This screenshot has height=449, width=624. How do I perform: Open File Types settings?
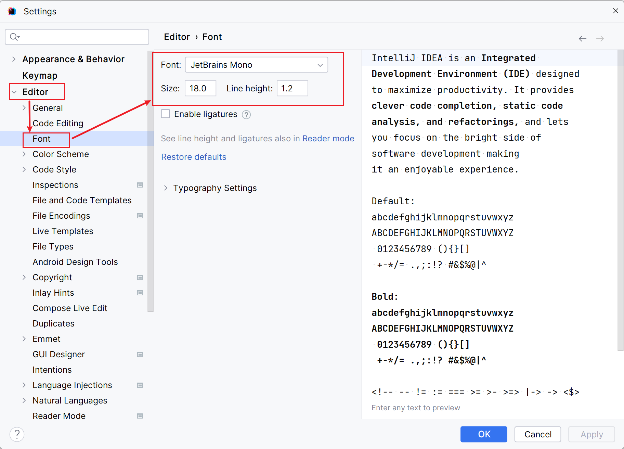53,246
